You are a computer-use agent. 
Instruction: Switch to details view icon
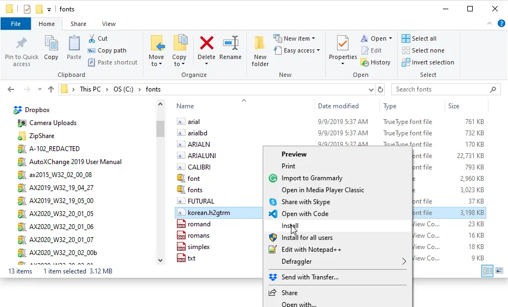tap(487, 271)
